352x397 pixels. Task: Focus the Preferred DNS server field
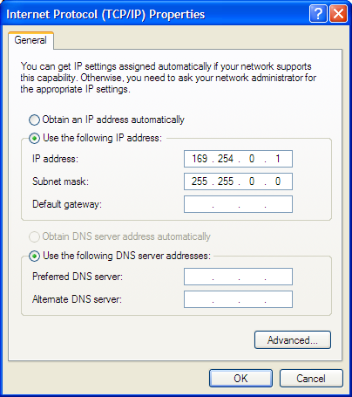[238, 277]
